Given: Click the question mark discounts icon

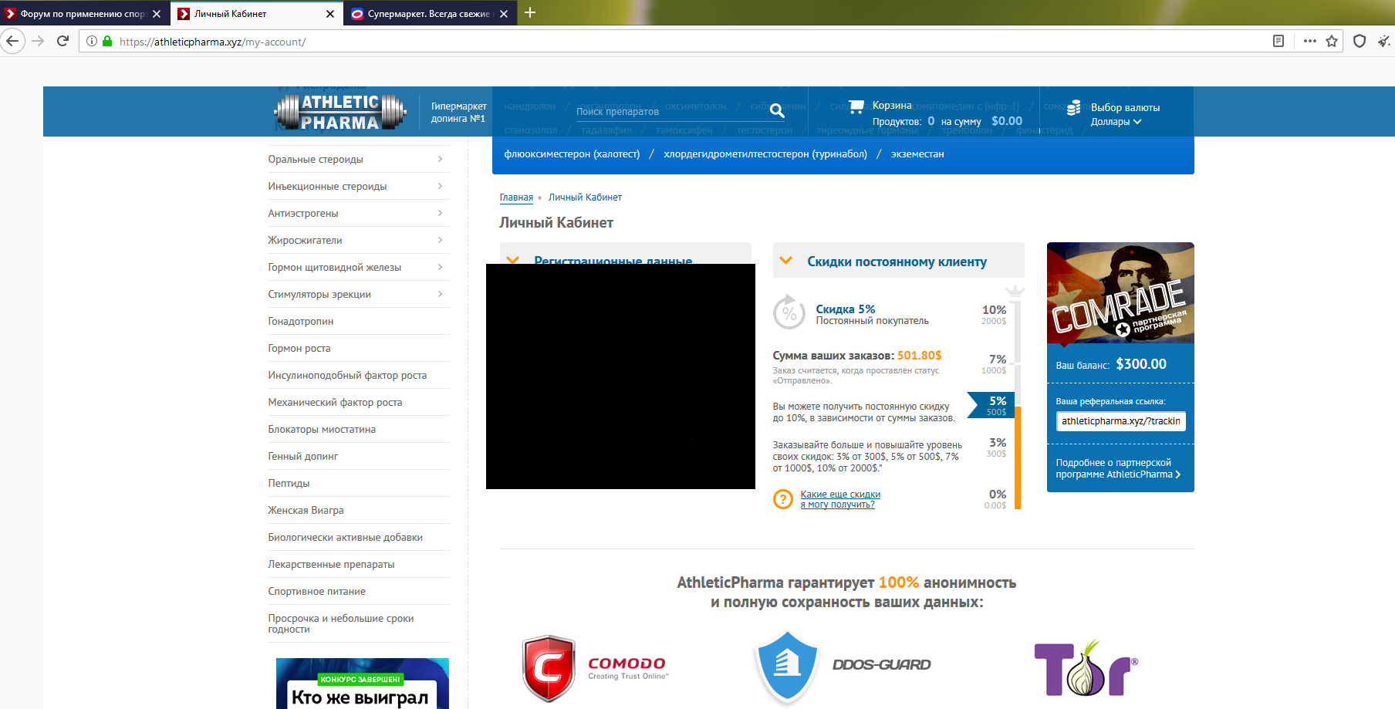Looking at the screenshot, I should point(782,499).
